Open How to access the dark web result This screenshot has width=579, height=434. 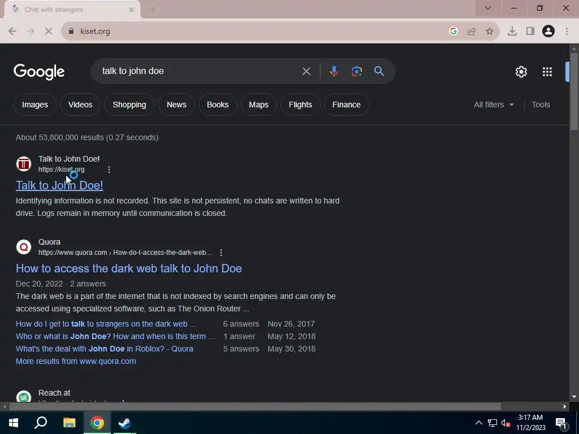click(x=129, y=268)
